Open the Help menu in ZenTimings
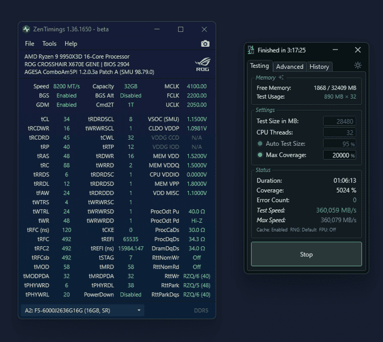Image resolution: width=383 pixels, height=342 pixels. [71, 44]
